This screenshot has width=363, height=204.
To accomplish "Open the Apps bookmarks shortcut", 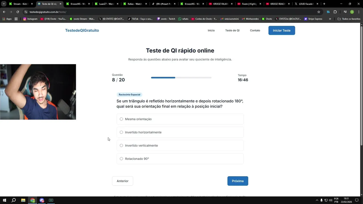I will (7, 19).
